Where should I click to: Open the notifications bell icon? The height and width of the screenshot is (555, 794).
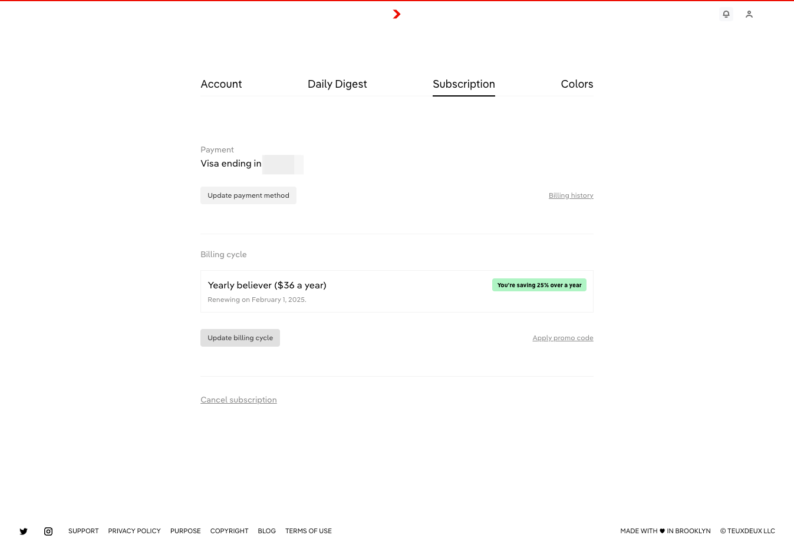point(726,14)
